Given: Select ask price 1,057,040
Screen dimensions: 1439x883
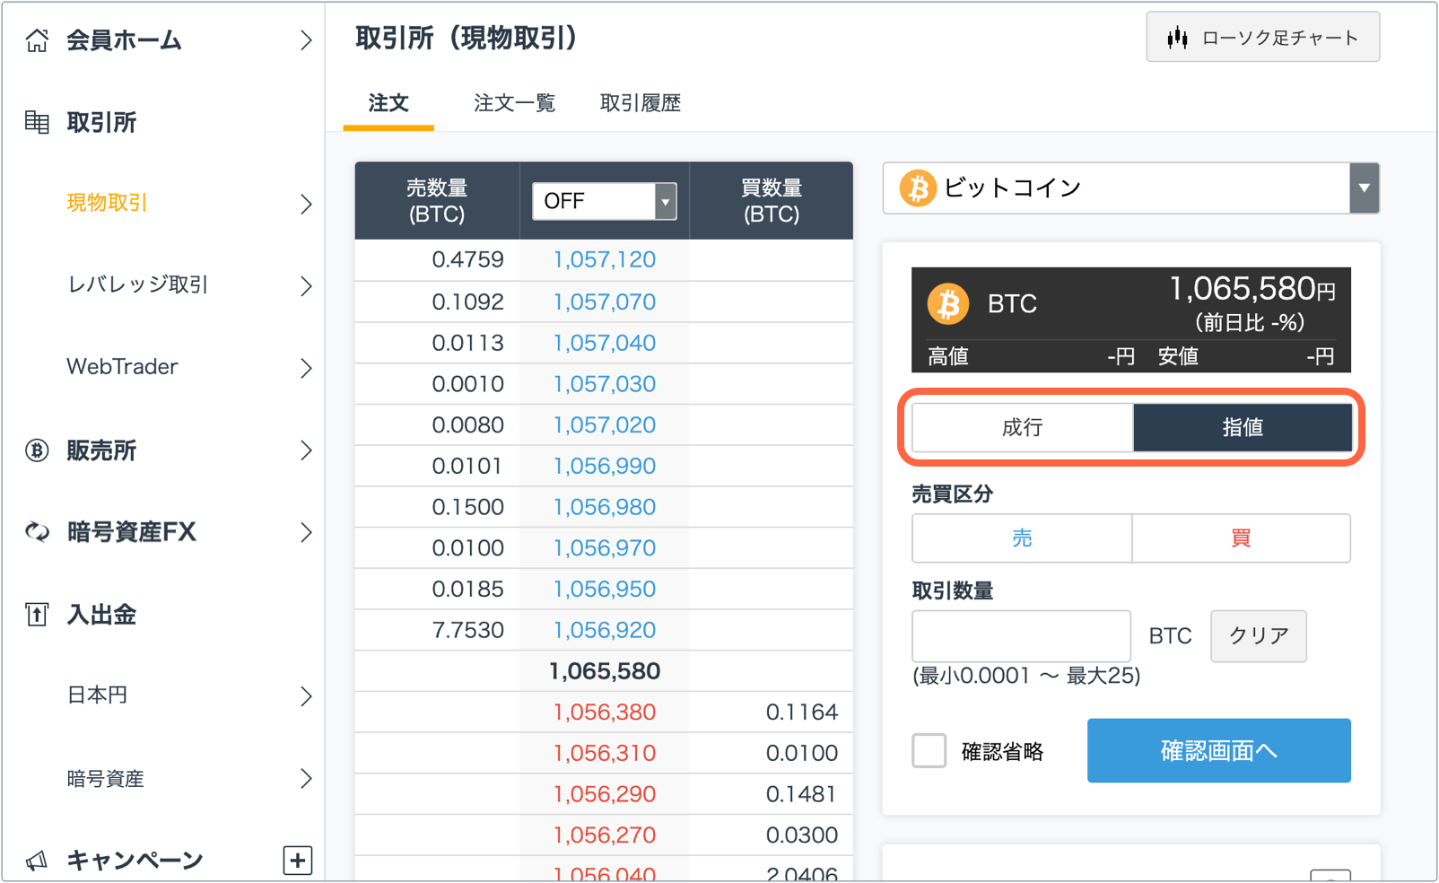Looking at the screenshot, I should [605, 343].
